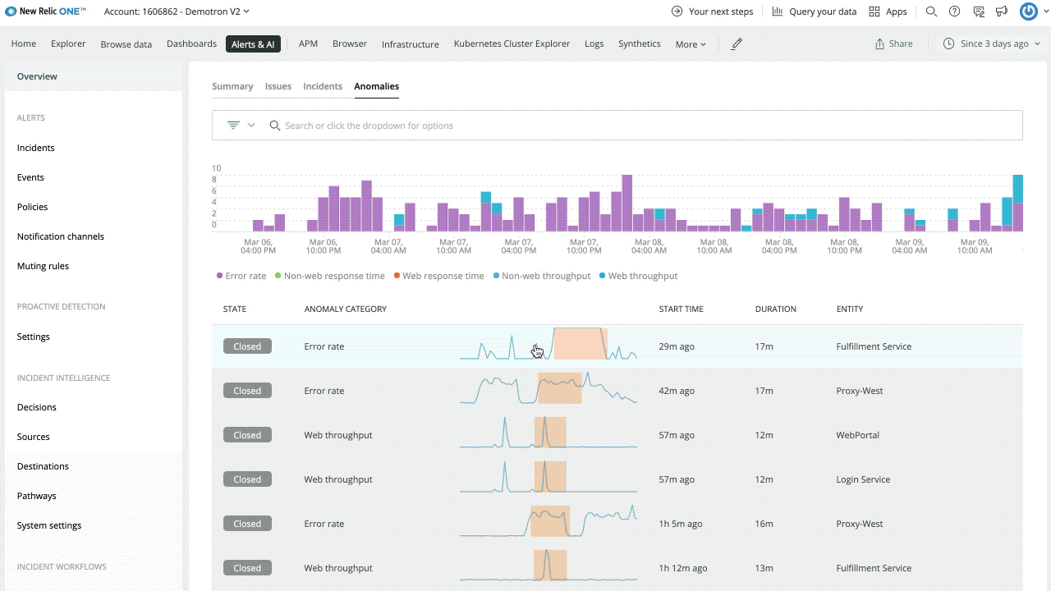Screen dimensions: 1051x591
Task: Open Fulfillment Service anomaly from 29m ago
Action: tap(617, 346)
